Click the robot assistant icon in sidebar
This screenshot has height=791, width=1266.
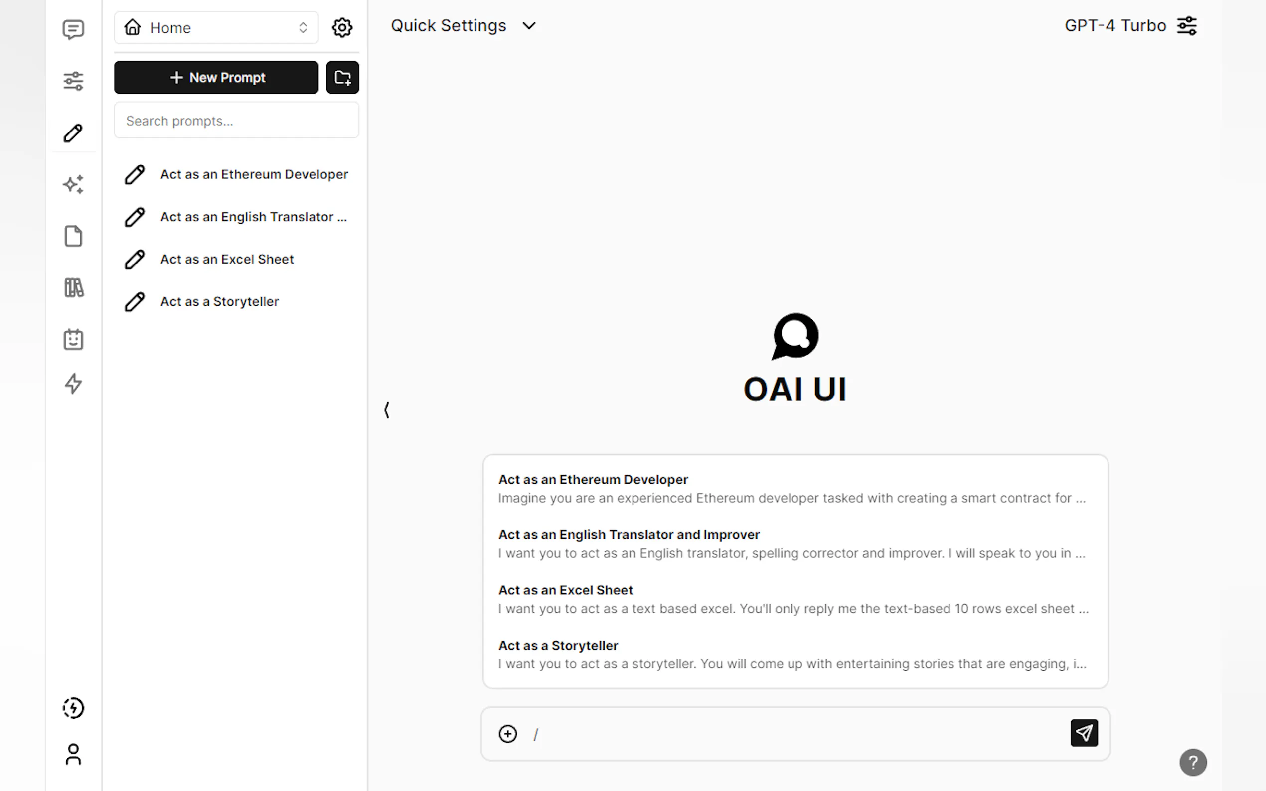pos(73,340)
